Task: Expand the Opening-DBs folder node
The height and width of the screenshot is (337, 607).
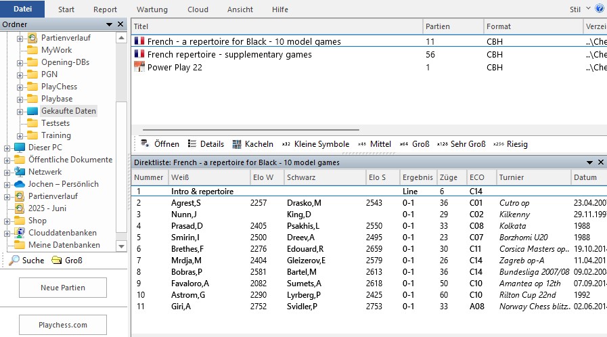Action: pos(20,62)
